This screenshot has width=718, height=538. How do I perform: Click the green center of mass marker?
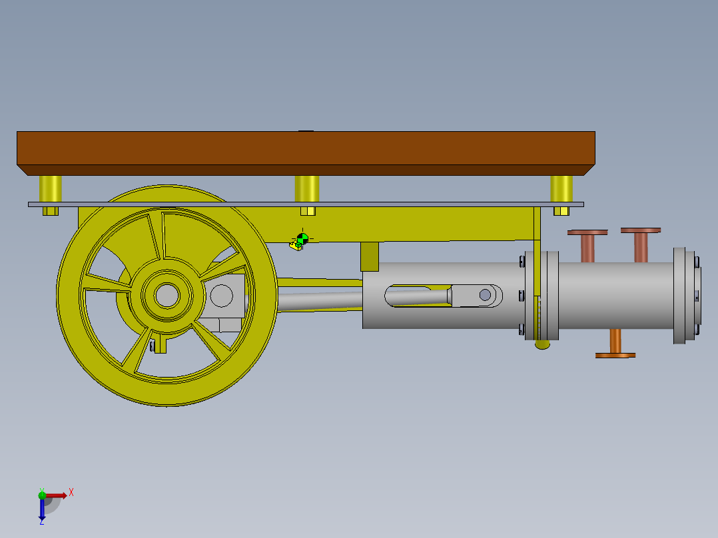(302, 238)
